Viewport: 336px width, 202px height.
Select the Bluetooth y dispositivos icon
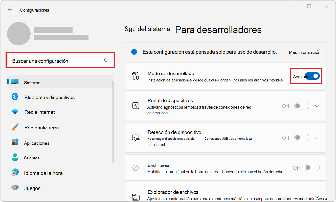15,97
